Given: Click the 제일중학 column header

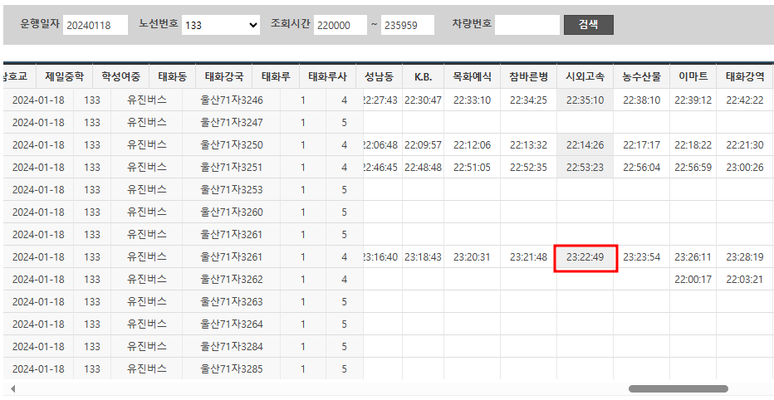Looking at the screenshot, I should click(65, 77).
